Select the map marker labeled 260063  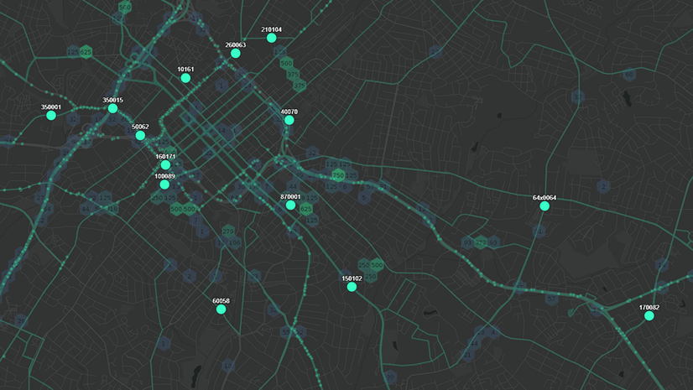click(x=236, y=54)
